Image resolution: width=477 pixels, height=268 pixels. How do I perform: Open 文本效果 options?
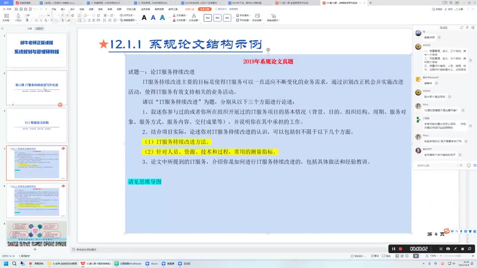click(194, 17)
